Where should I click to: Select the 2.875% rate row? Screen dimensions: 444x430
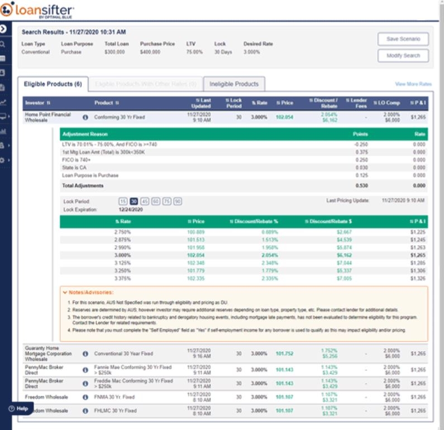click(x=244, y=240)
